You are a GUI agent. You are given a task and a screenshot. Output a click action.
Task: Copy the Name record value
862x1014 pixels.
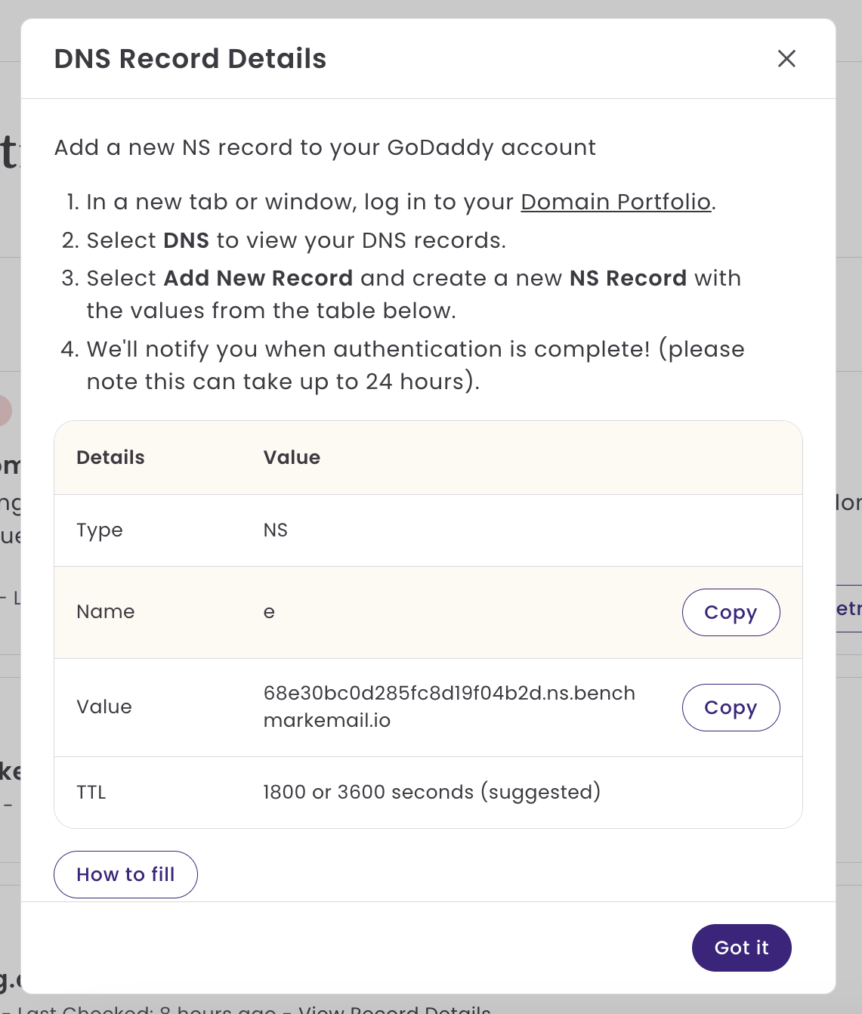[731, 612]
